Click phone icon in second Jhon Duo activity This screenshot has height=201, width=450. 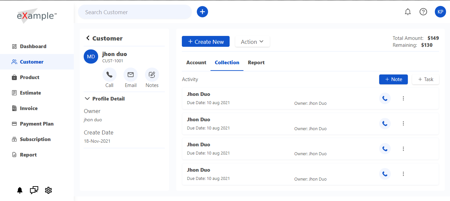coord(385,124)
